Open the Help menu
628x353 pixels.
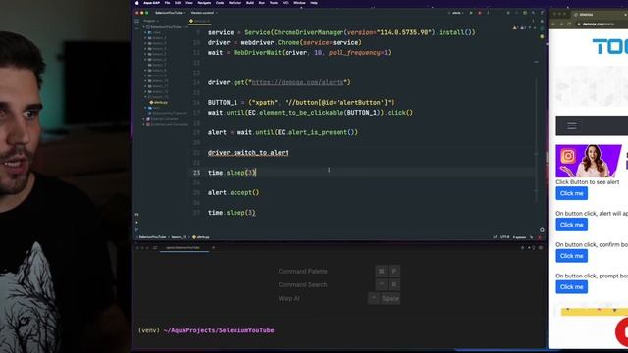pyautogui.click(x=314, y=3)
